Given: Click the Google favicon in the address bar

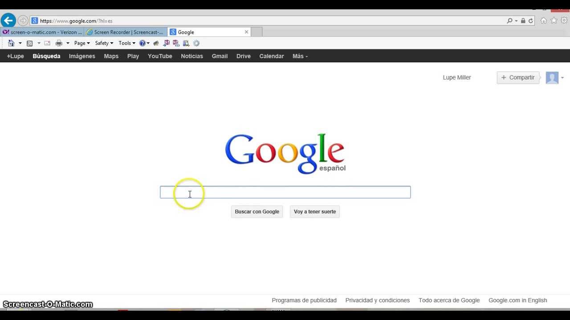Looking at the screenshot, I should tap(35, 21).
